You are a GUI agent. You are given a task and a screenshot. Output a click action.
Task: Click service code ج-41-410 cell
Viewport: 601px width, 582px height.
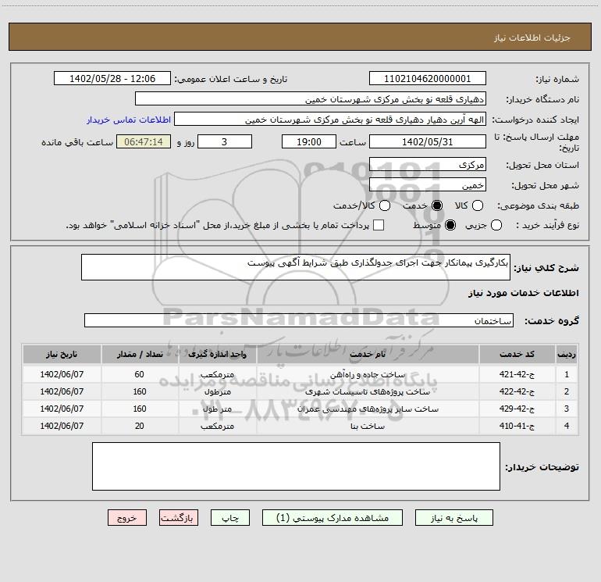click(517, 426)
